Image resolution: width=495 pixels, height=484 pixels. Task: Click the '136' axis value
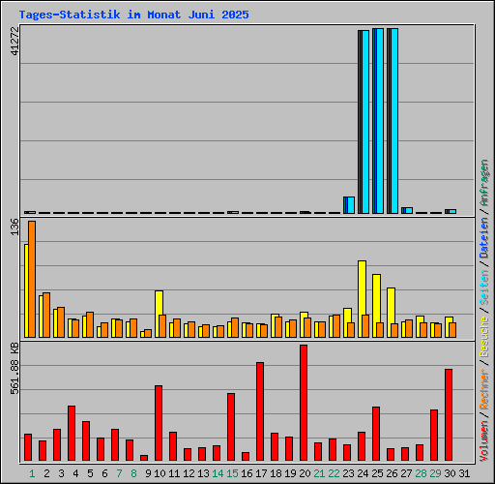[x=15, y=227]
